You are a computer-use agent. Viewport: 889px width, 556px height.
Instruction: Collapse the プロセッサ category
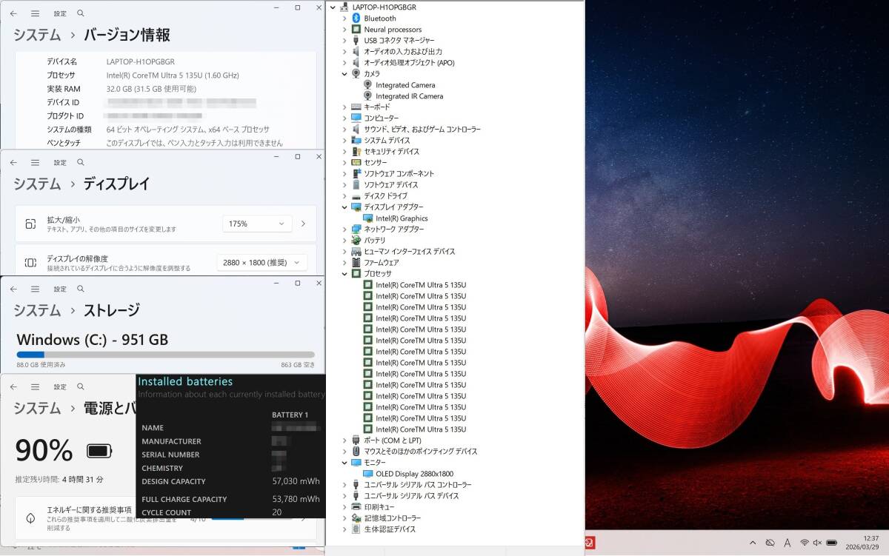coord(344,274)
